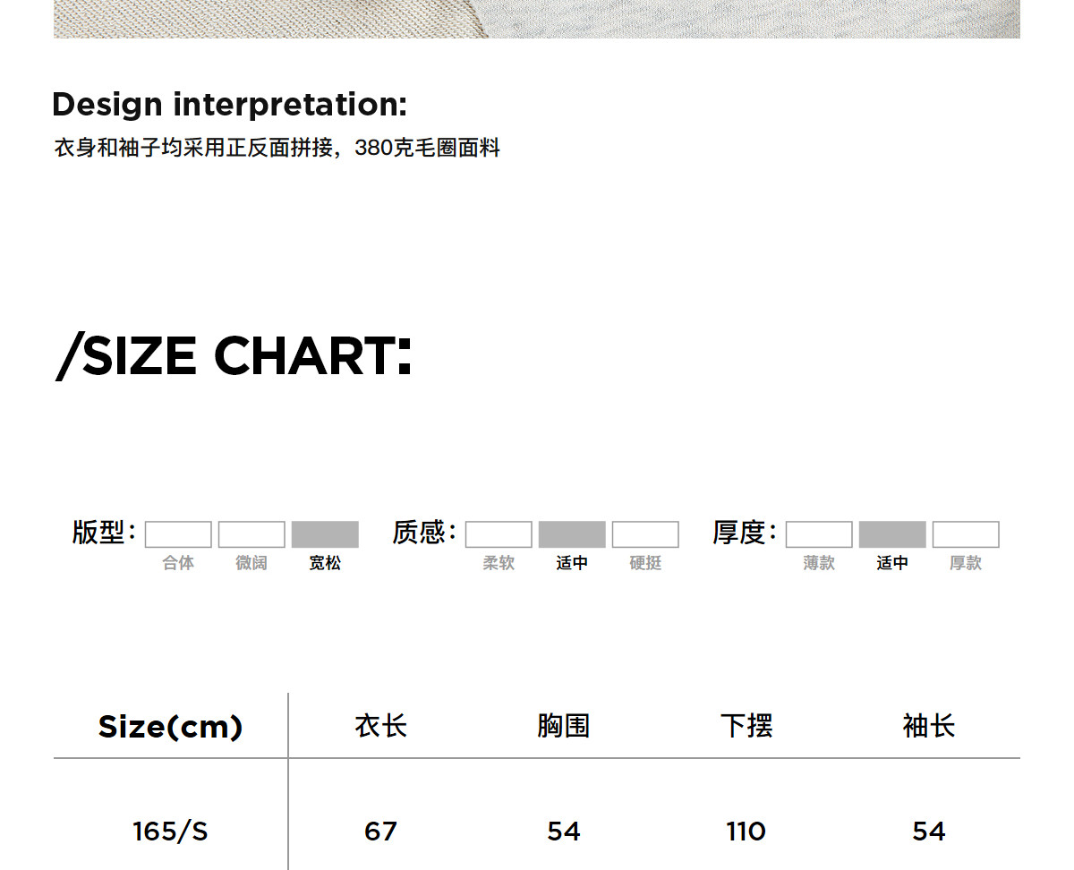
Task: Click the 袖长 column header
Action: pos(928,725)
